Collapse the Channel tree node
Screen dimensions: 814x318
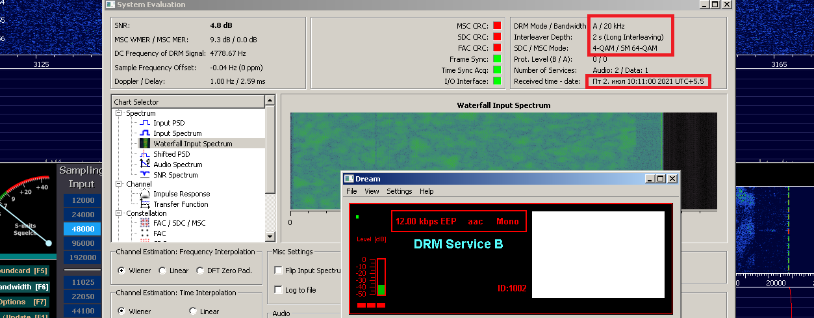click(x=120, y=184)
